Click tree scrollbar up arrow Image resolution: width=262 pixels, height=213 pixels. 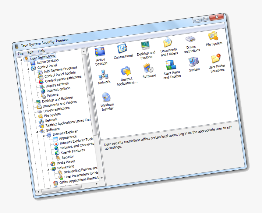pos(84,51)
